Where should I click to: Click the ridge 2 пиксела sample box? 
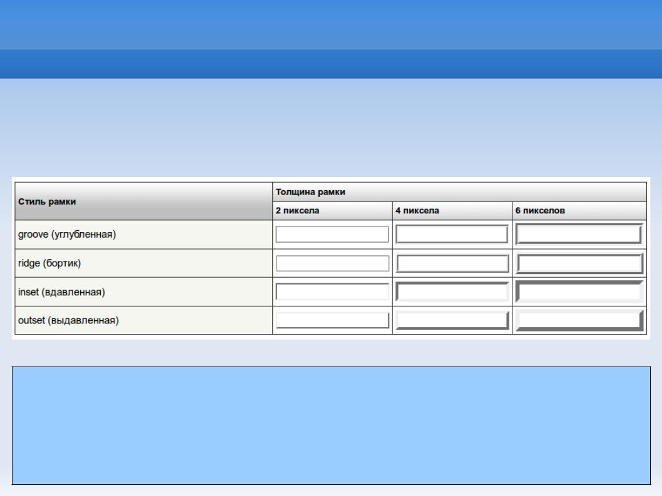coord(332,263)
